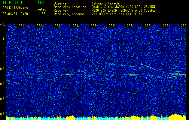Click the observer name Takanori Kawachi
The image size is (189, 120).
click(106, 3)
